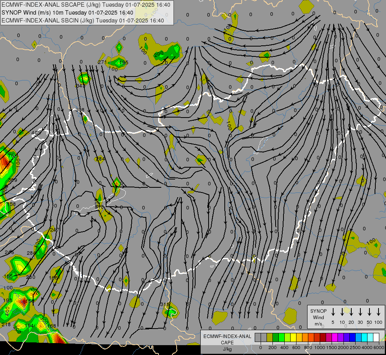Select the dark green swatch above the 200 tick

click(x=276, y=337)
